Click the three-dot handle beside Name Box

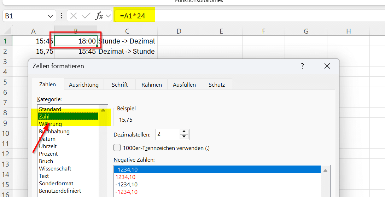coord(62,16)
